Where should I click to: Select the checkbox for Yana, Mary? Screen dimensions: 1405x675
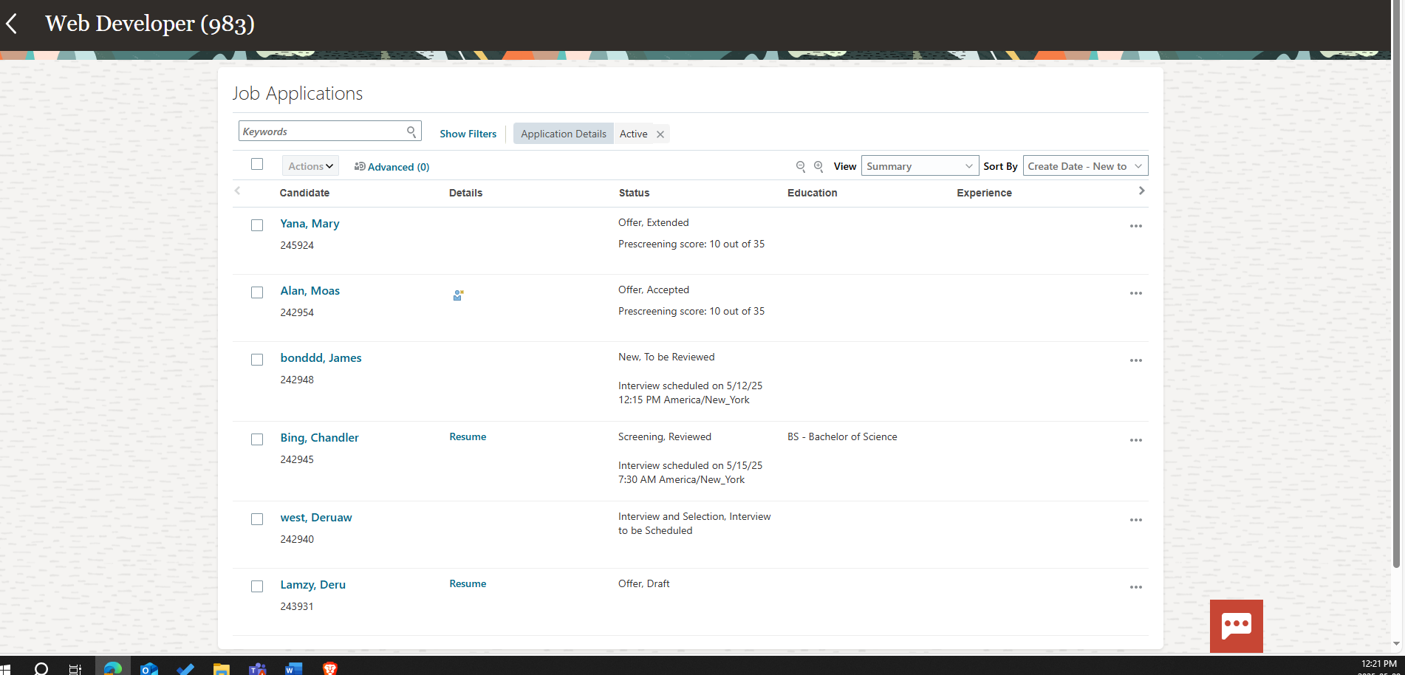(256, 225)
